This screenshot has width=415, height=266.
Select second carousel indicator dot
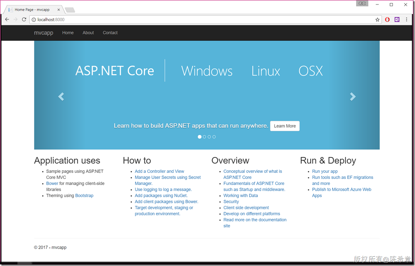204,137
